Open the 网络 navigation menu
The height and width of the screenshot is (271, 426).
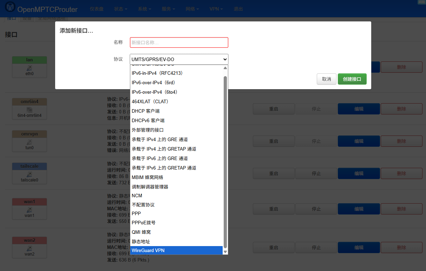coord(192,9)
